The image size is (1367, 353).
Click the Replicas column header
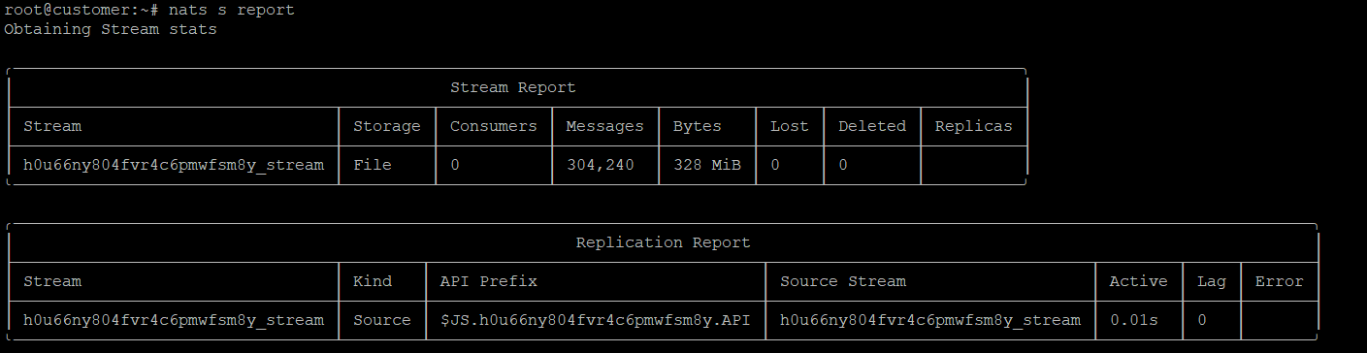[x=974, y=126]
